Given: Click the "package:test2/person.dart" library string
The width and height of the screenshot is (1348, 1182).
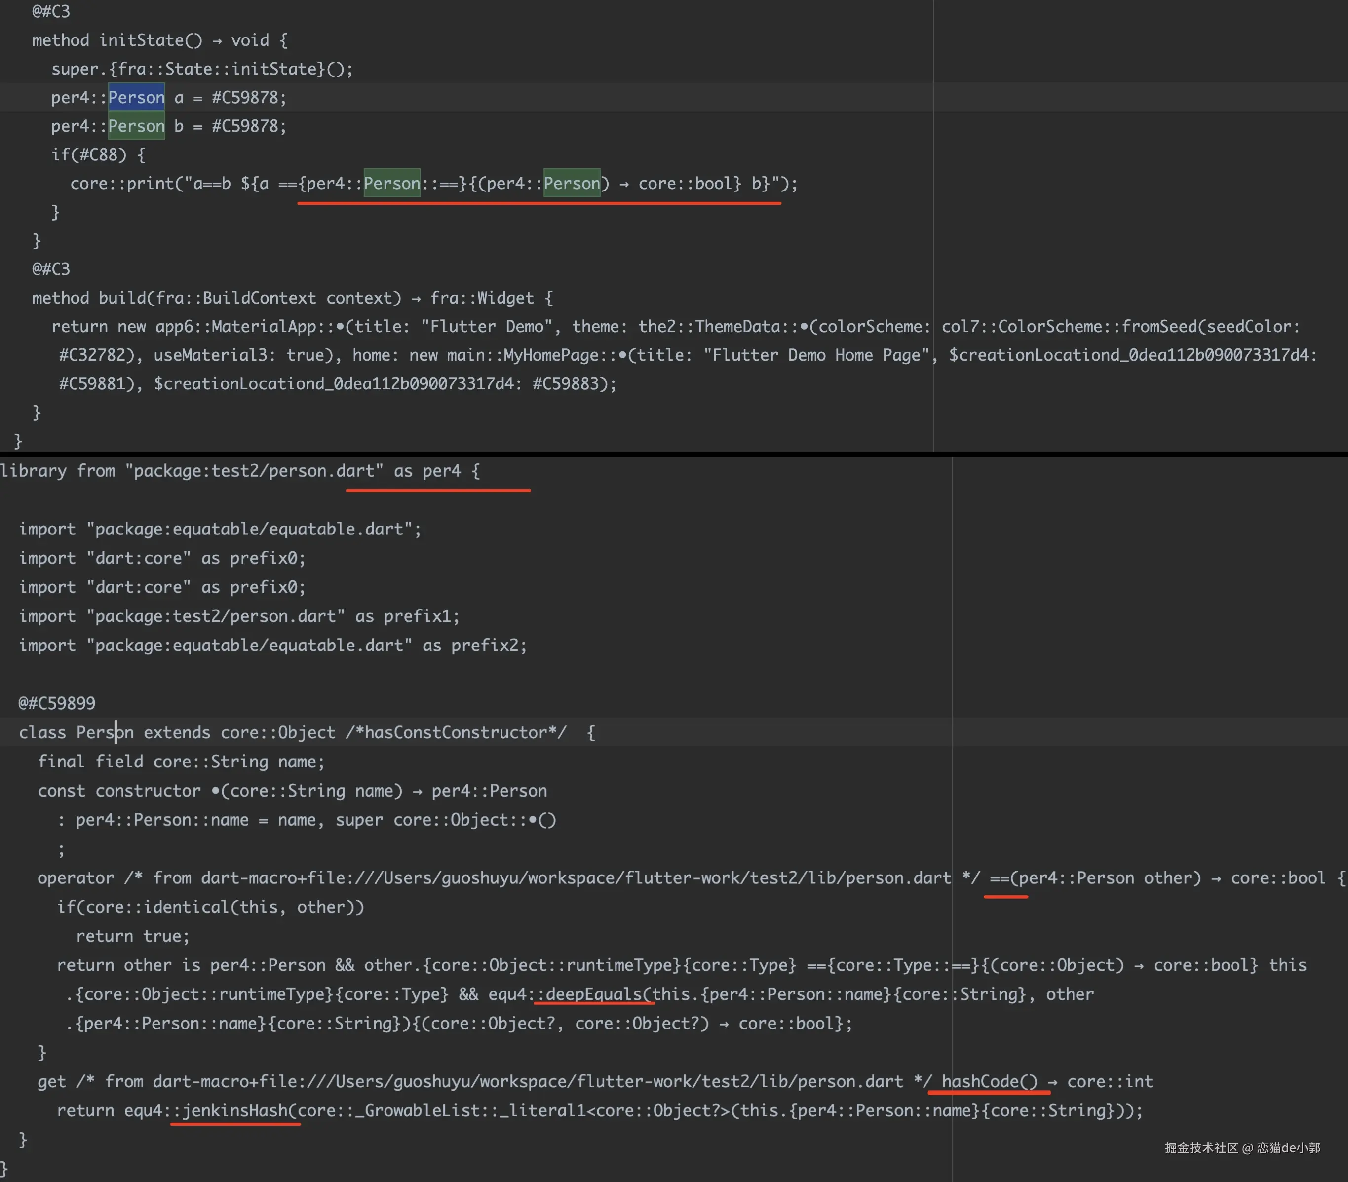Looking at the screenshot, I should [x=254, y=471].
